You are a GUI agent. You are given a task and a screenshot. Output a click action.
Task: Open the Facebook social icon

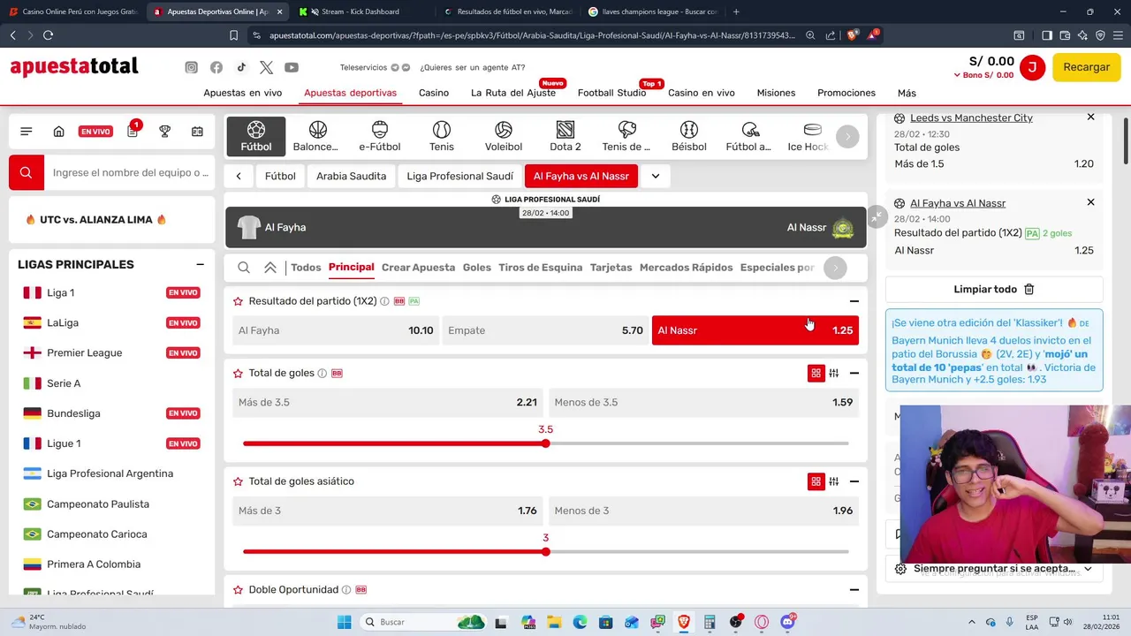point(216,67)
